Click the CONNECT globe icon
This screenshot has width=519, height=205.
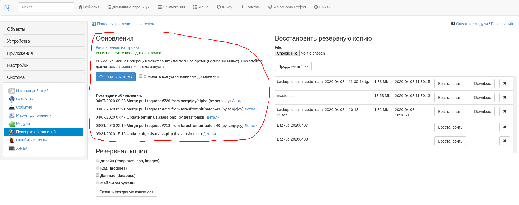coord(11,99)
